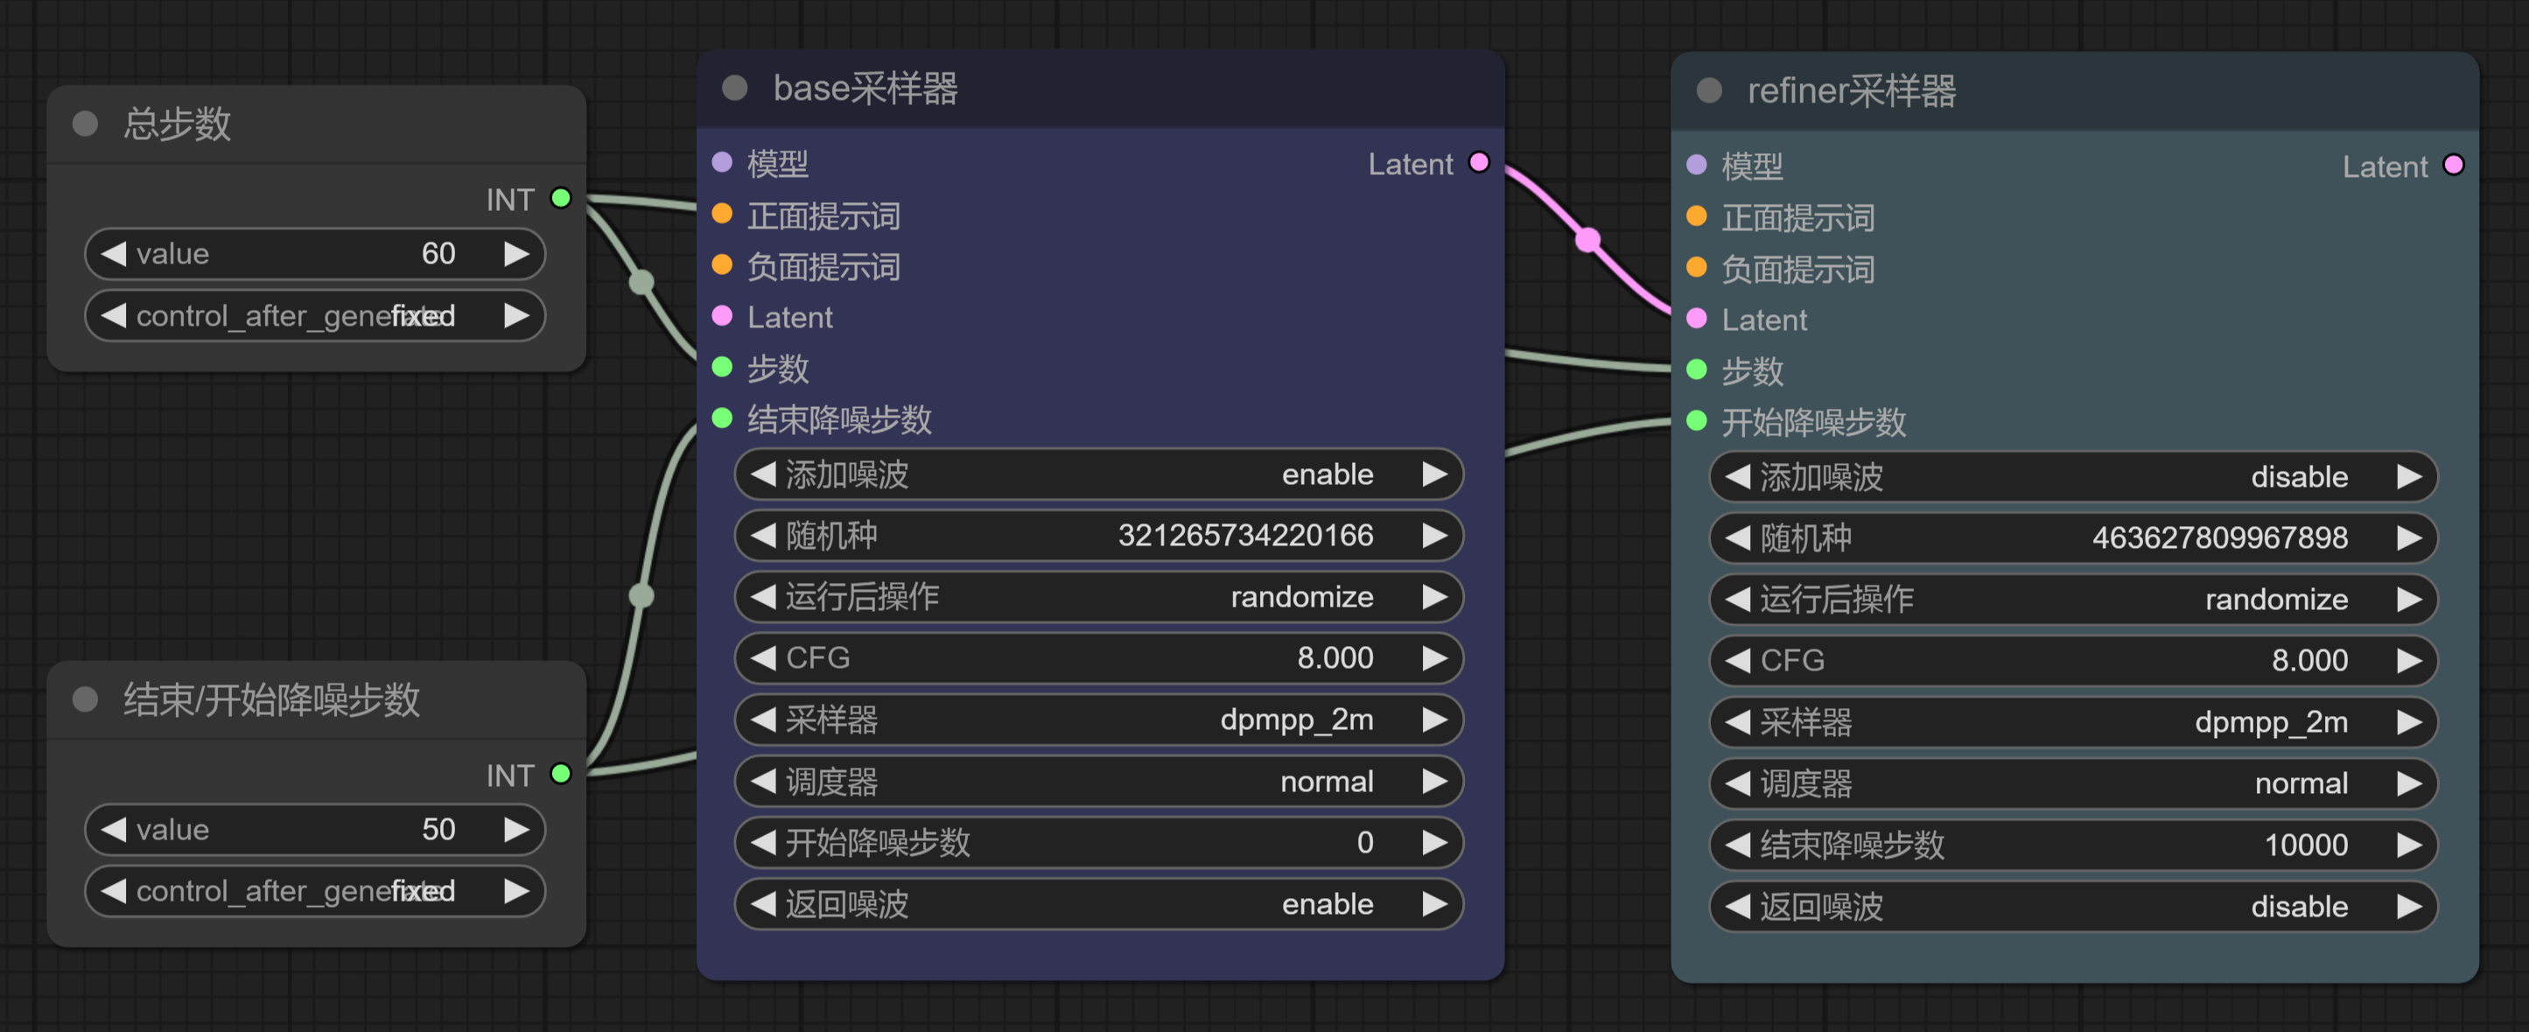The height and width of the screenshot is (1032, 2529).
Task: Click the 模型 input socket on base采样器
Action: pyautogui.click(x=723, y=162)
